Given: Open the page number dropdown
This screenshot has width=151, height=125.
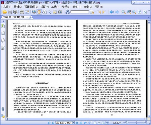Looking at the screenshot, I should click(x=73, y=123).
